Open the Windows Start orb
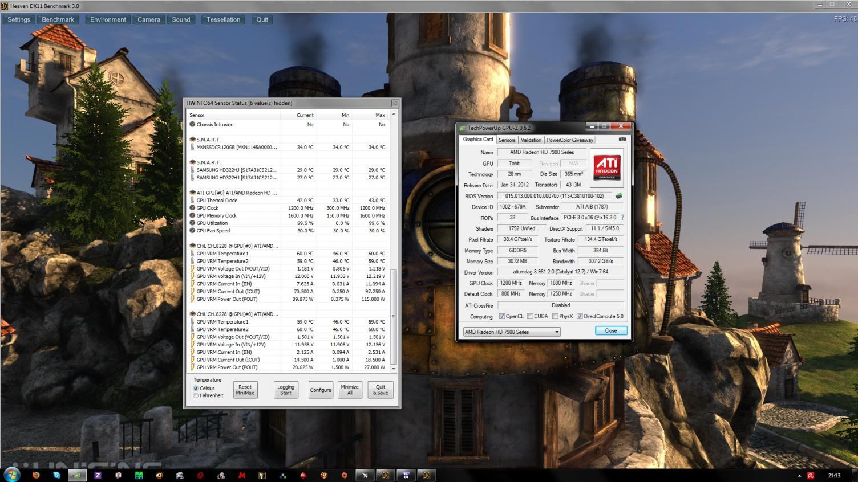 pyautogui.click(x=11, y=474)
